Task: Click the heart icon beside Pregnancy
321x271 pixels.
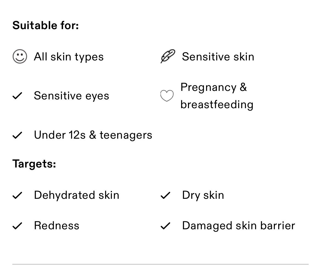Action: click(x=167, y=96)
